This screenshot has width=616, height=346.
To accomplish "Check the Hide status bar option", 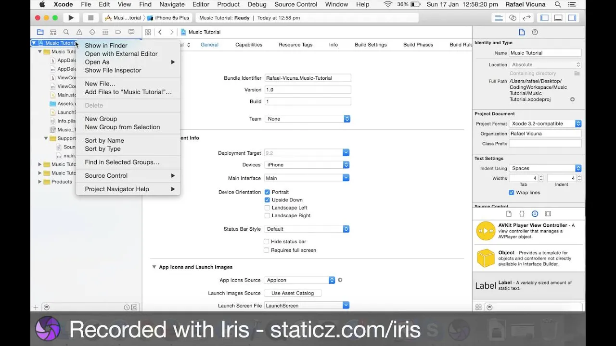I will pyautogui.click(x=267, y=242).
